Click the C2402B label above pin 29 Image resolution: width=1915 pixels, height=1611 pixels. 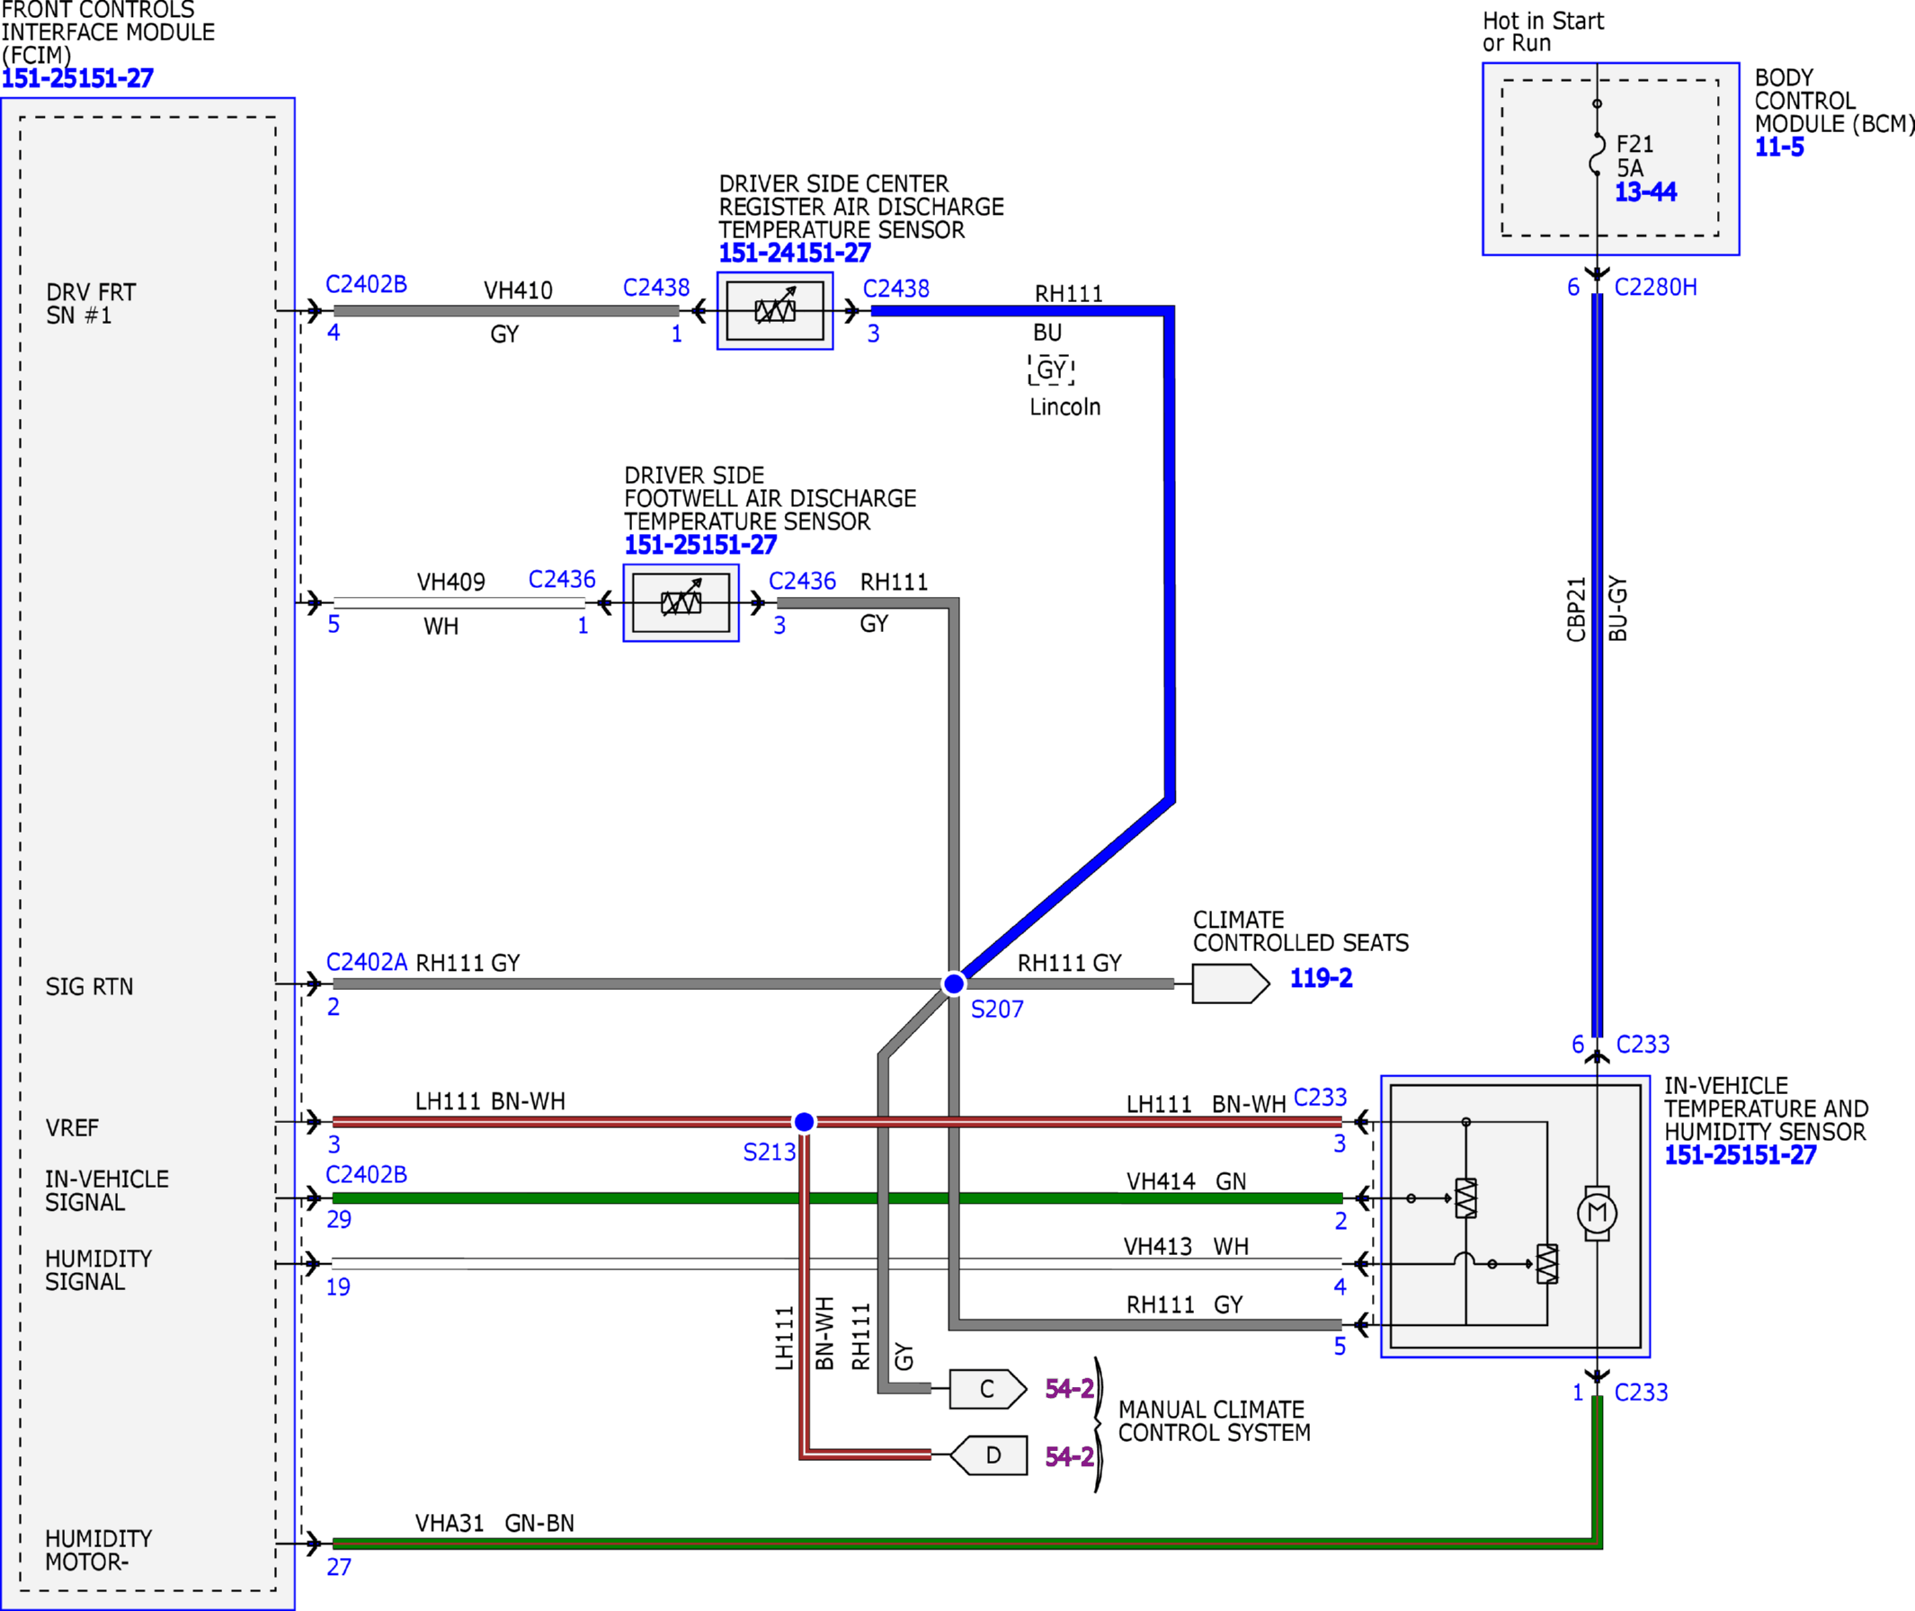366,1174
